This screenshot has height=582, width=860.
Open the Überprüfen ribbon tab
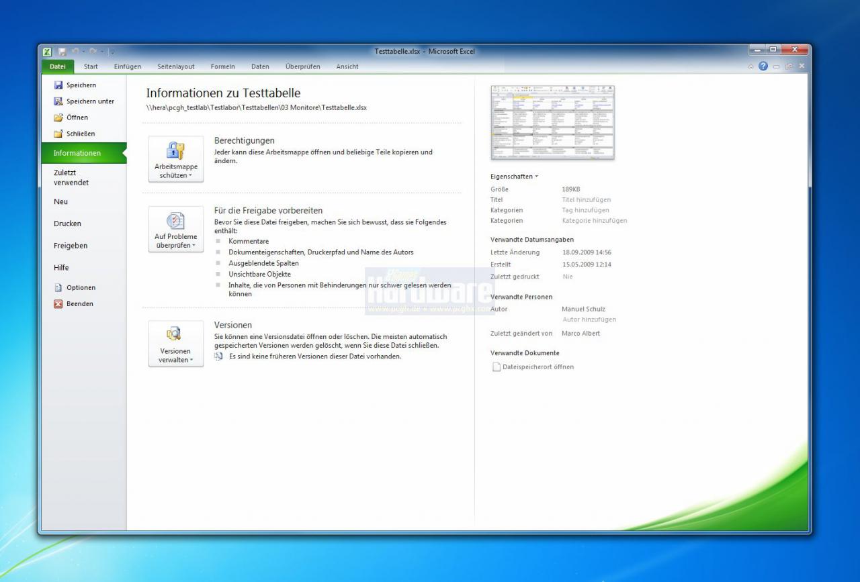pos(302,66)
